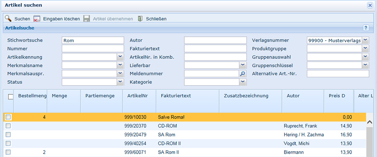The width and height of the screenshot is (377, 157).
Task: Select checkbox for article 999/20479
Action: pyautogui.click(x=8, y=134)
